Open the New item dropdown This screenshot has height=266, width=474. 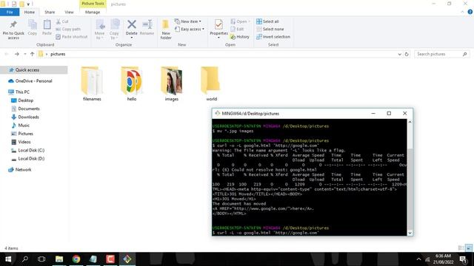[x=187, y=21]
